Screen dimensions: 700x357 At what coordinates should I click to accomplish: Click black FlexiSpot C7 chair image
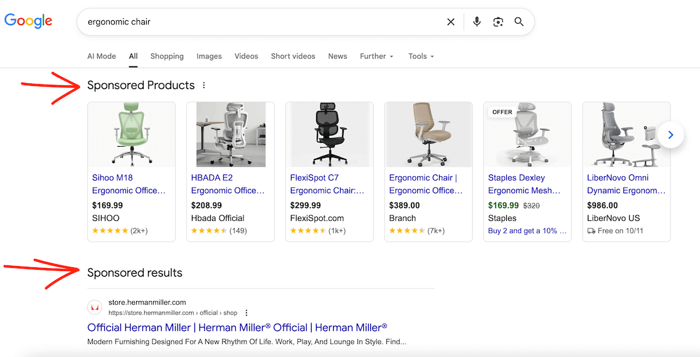click(x=330, y=134)
